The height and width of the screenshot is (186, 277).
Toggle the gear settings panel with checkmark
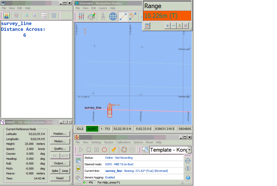(x=78, y=178)
